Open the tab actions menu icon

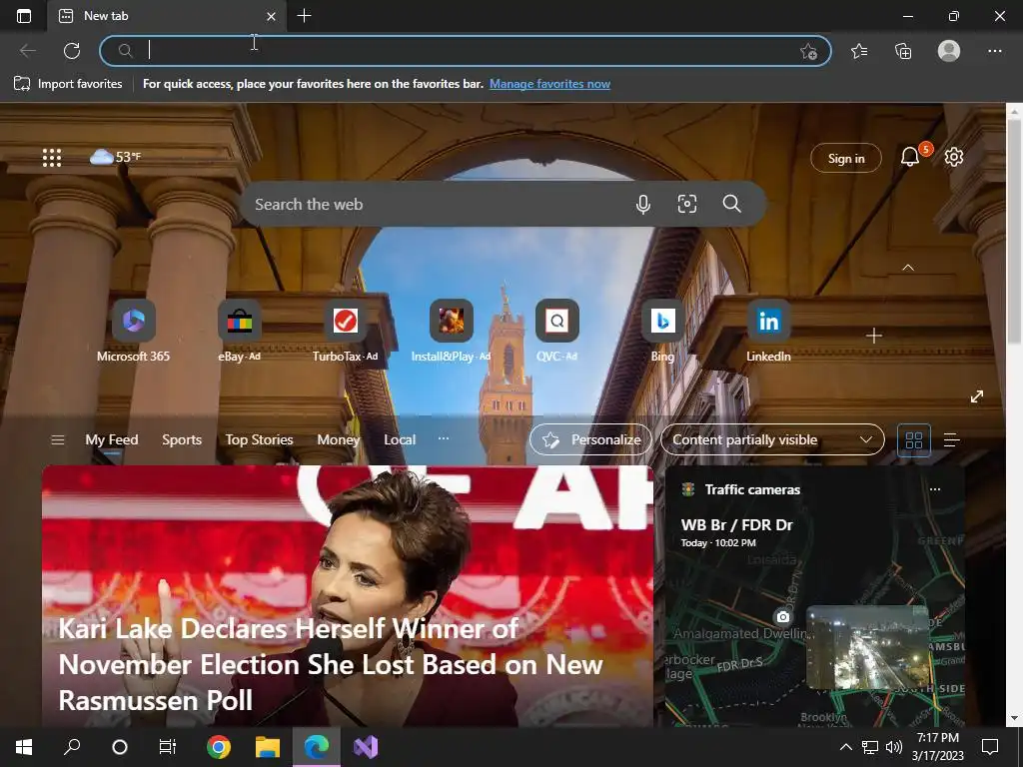pos(24,16)
